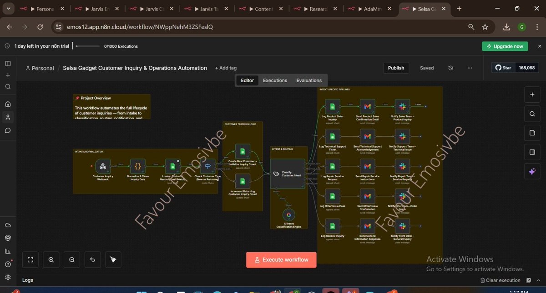Click the Execute workflow button
This screenshot has width=546, height=293.
click(281, 260)
